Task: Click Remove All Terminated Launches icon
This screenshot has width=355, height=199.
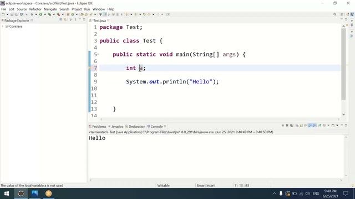Action: click(x=291, y=125)
